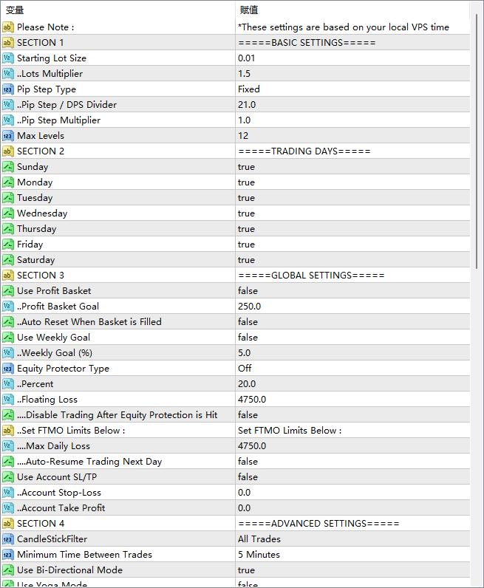484x588 pixels.
Task: Click the integer icon beside Pip Step Type
Action: point(8,89)
